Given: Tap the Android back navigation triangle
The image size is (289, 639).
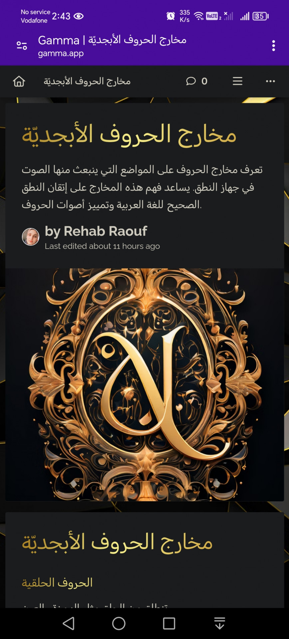Looking at the screenshot, I should pos(69,623).
